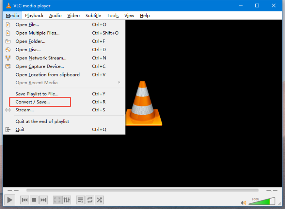Expand Open Recent Media submenu arrow
285x209 pixels.
coord(119,82)
